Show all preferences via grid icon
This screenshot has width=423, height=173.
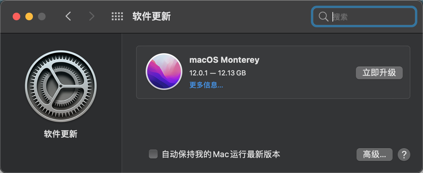[117, 16]
